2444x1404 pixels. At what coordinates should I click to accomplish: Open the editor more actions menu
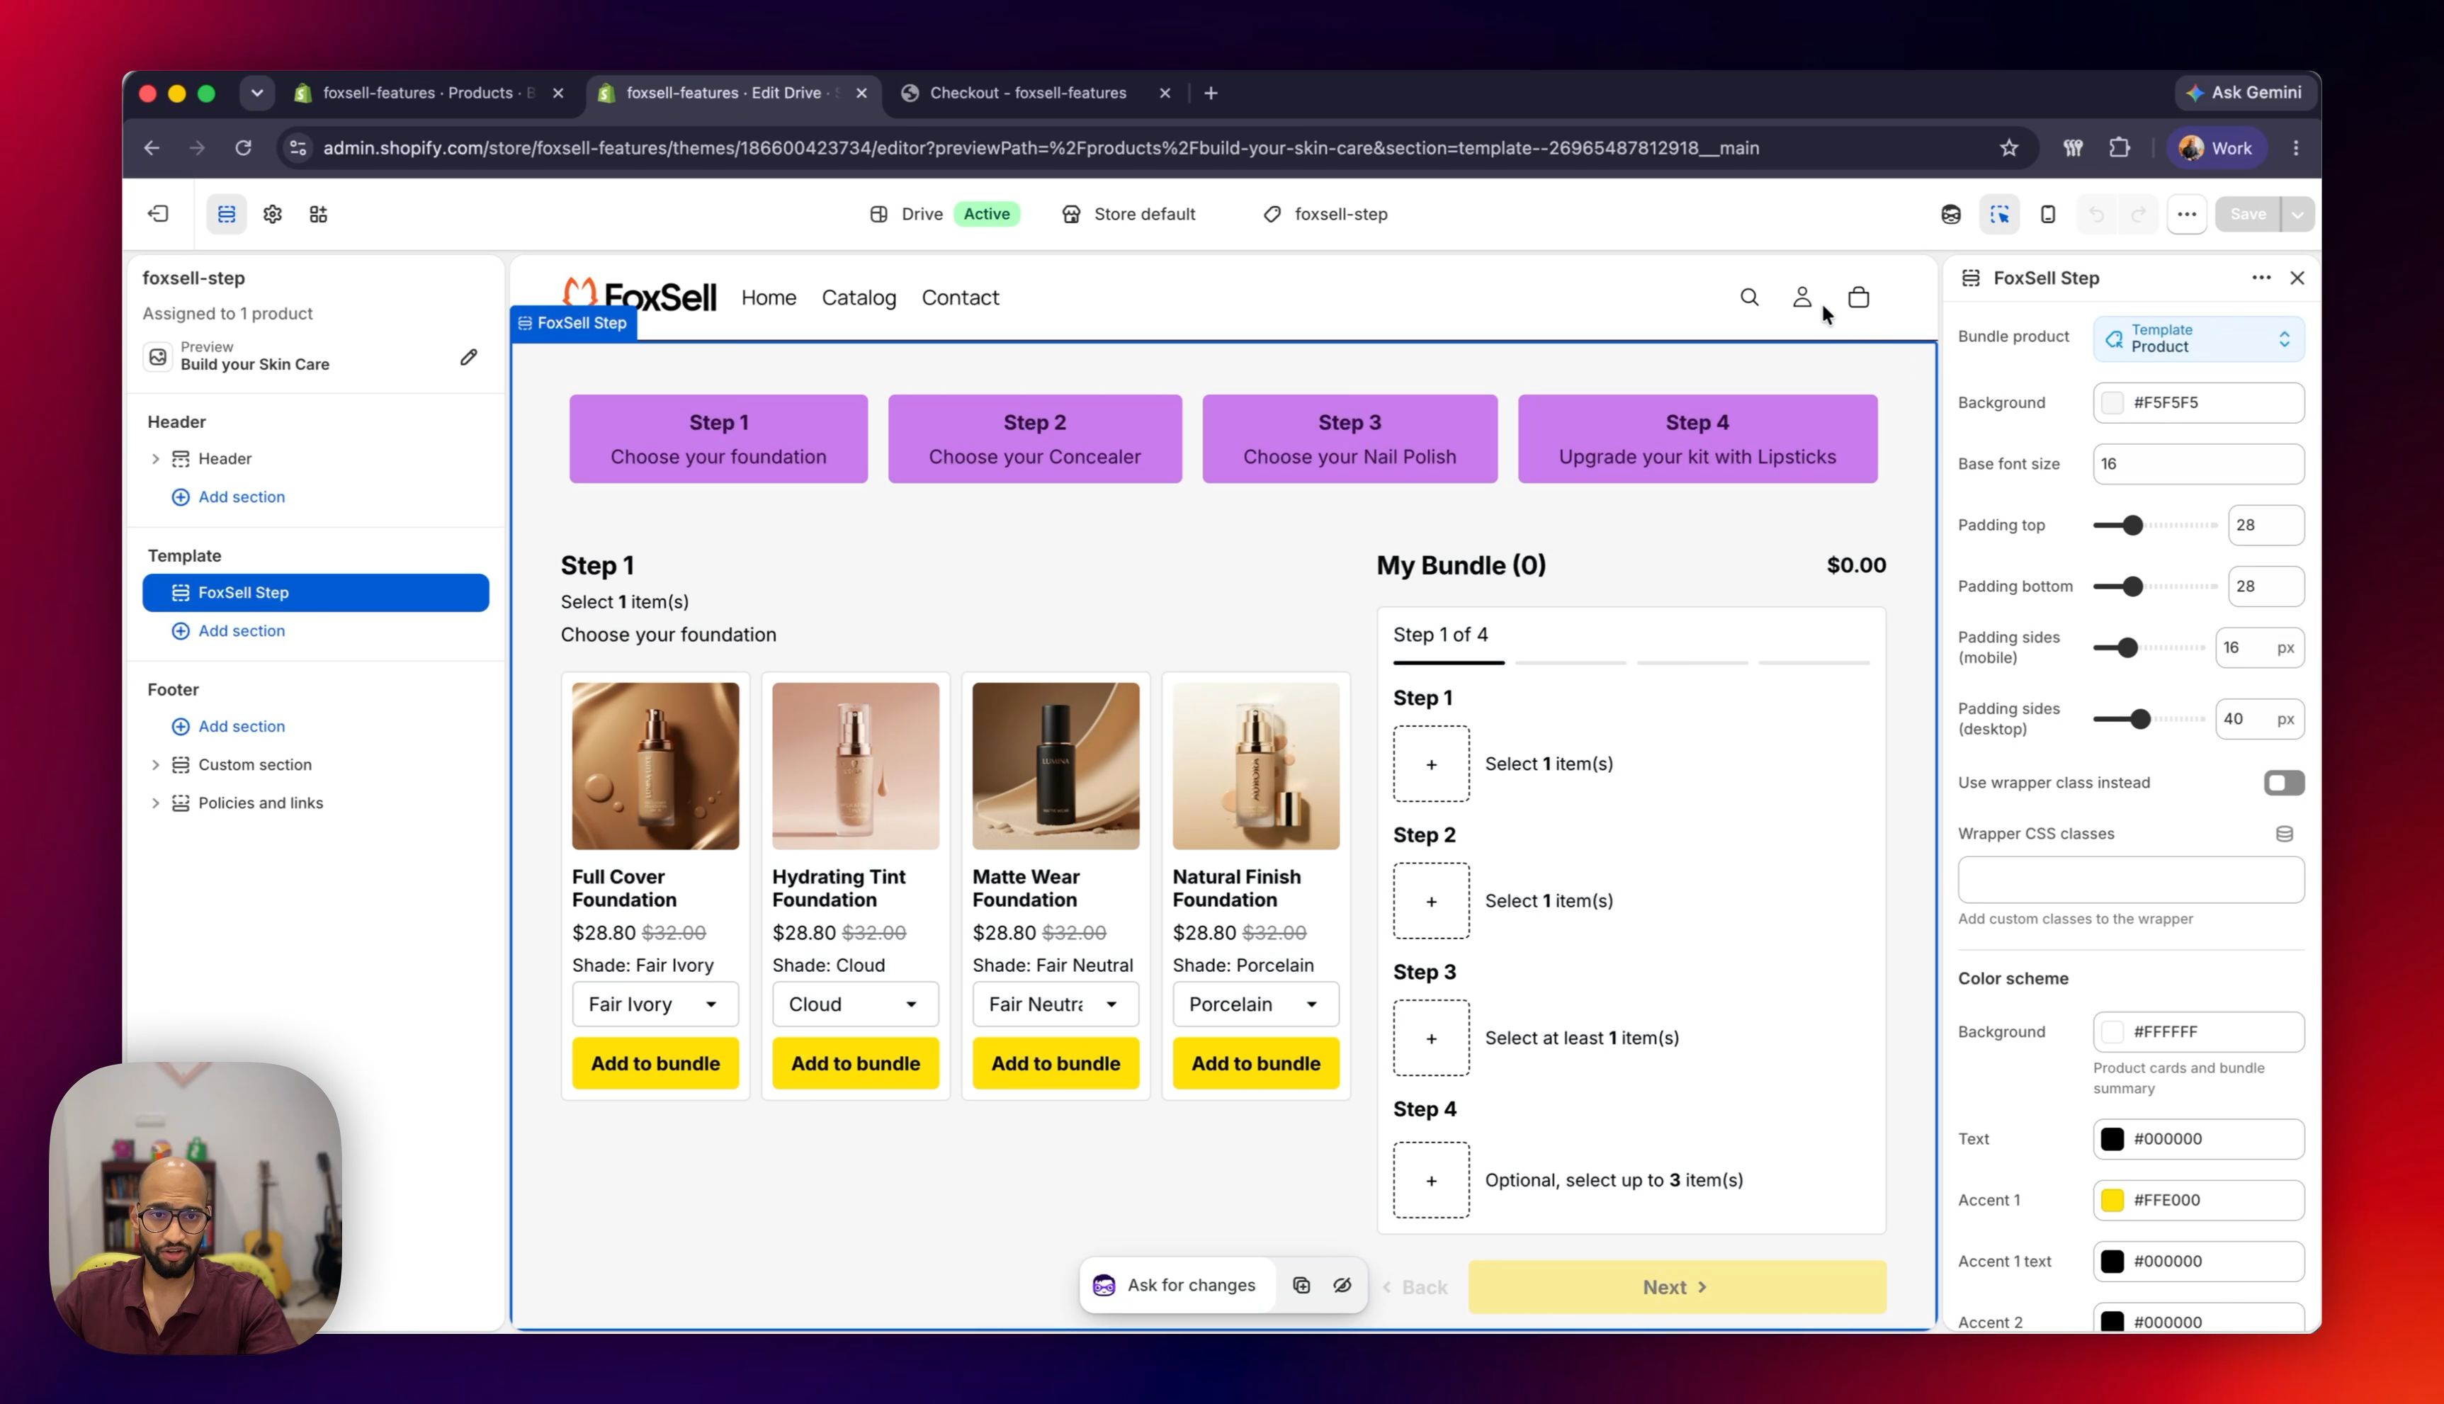[x=2187, y=214]
